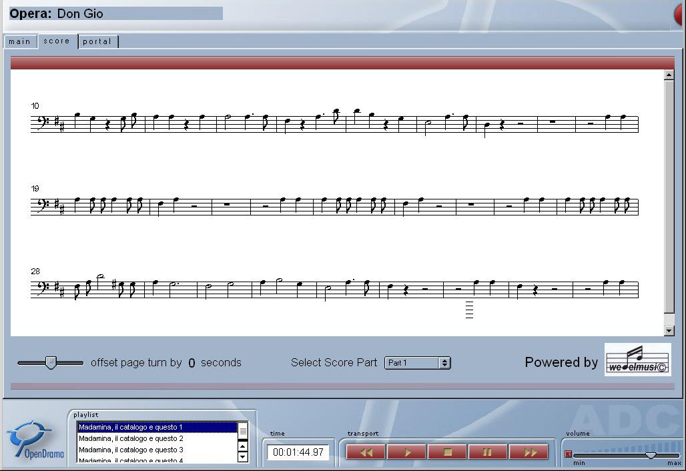Select the score tab
Viewport: 686px width, 471px height.
click(57, 41)
